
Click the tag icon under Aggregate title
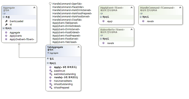click(4, 13)
